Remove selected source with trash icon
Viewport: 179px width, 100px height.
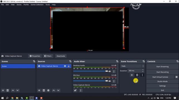tap(44, 90)
